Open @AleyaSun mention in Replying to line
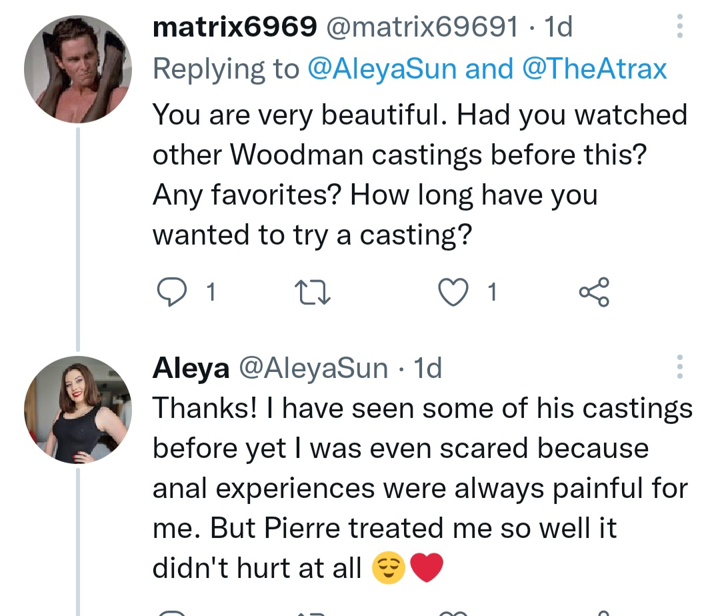This screenshot has width=720, height=616. [x=383, y=69]
